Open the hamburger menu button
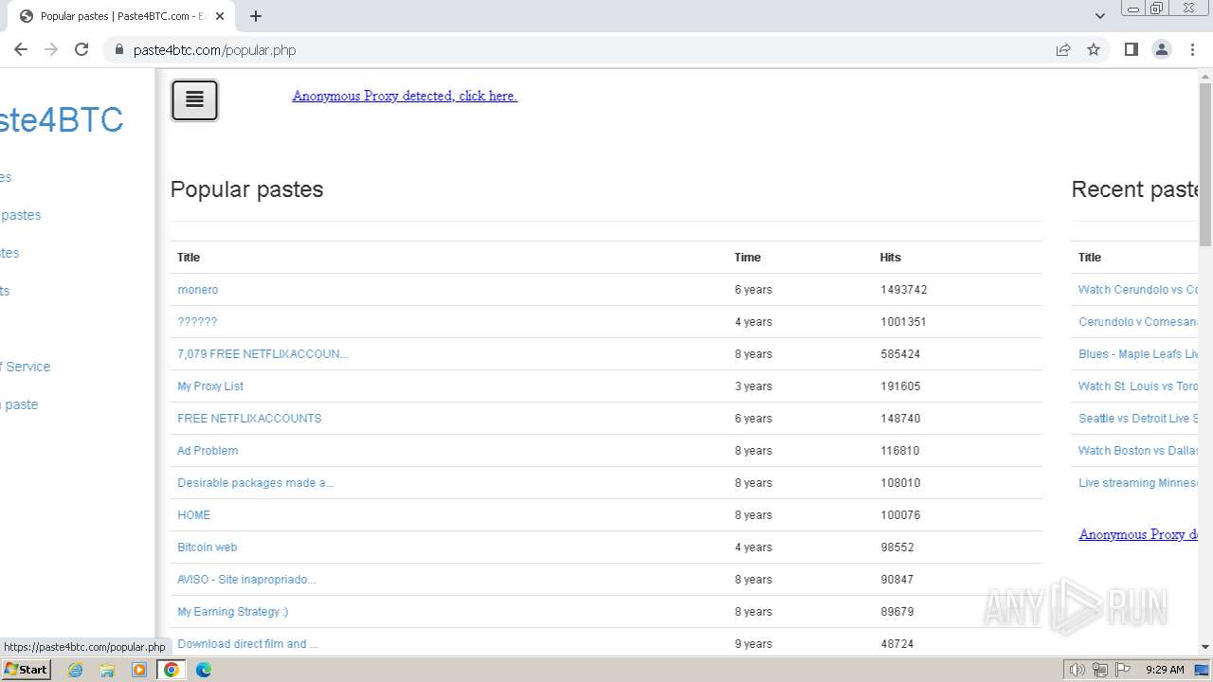Screen dimensions: 1213x682 coord(194,100)
